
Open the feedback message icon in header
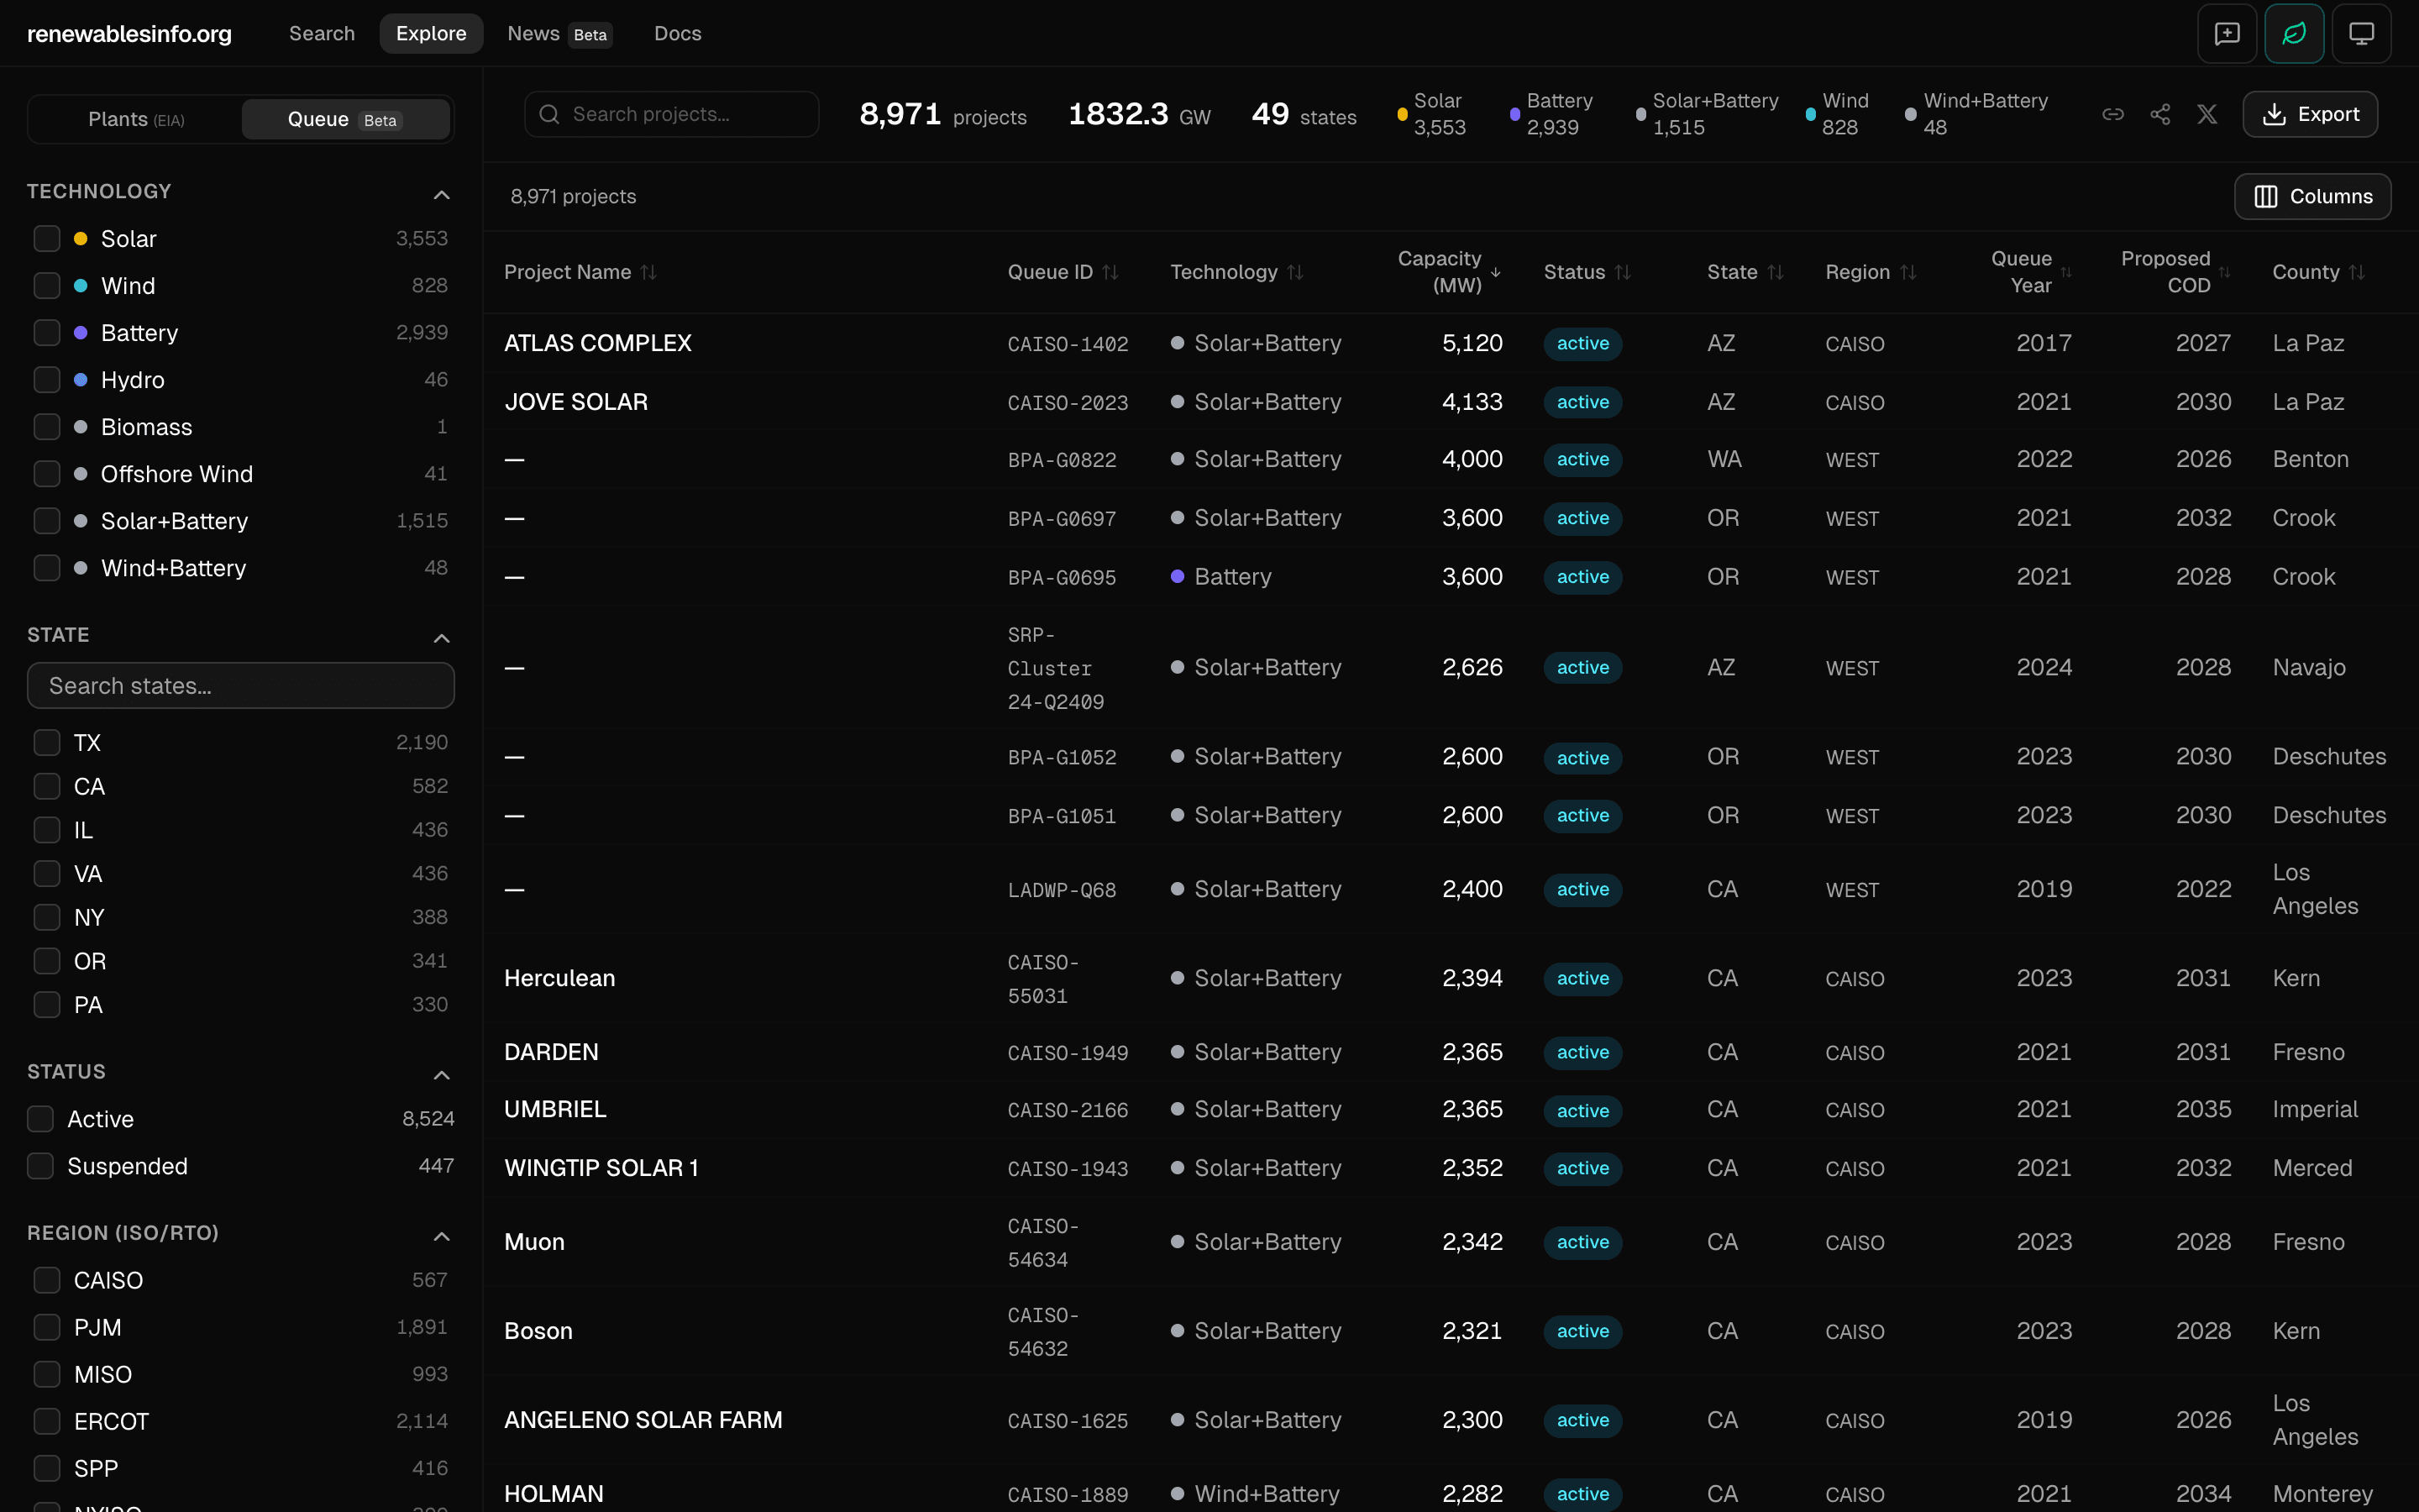pos(2226,34)
